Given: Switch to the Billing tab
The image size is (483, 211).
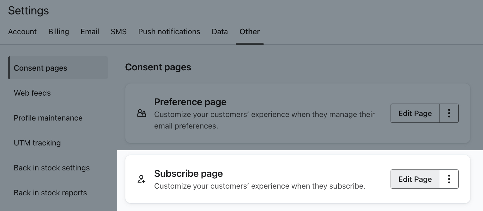Looking at the screenshot, I should tap(59, 32).
